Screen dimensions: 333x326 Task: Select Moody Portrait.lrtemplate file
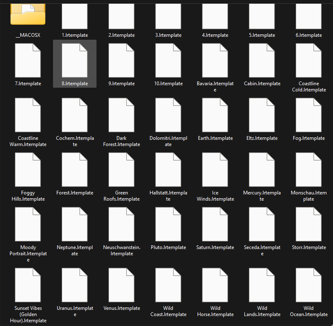(28, 224)
